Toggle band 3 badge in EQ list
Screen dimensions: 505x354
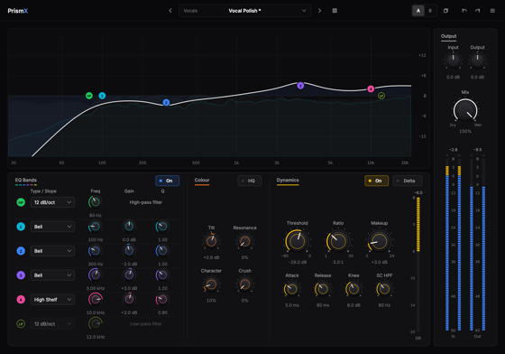[x=21, y=275]
